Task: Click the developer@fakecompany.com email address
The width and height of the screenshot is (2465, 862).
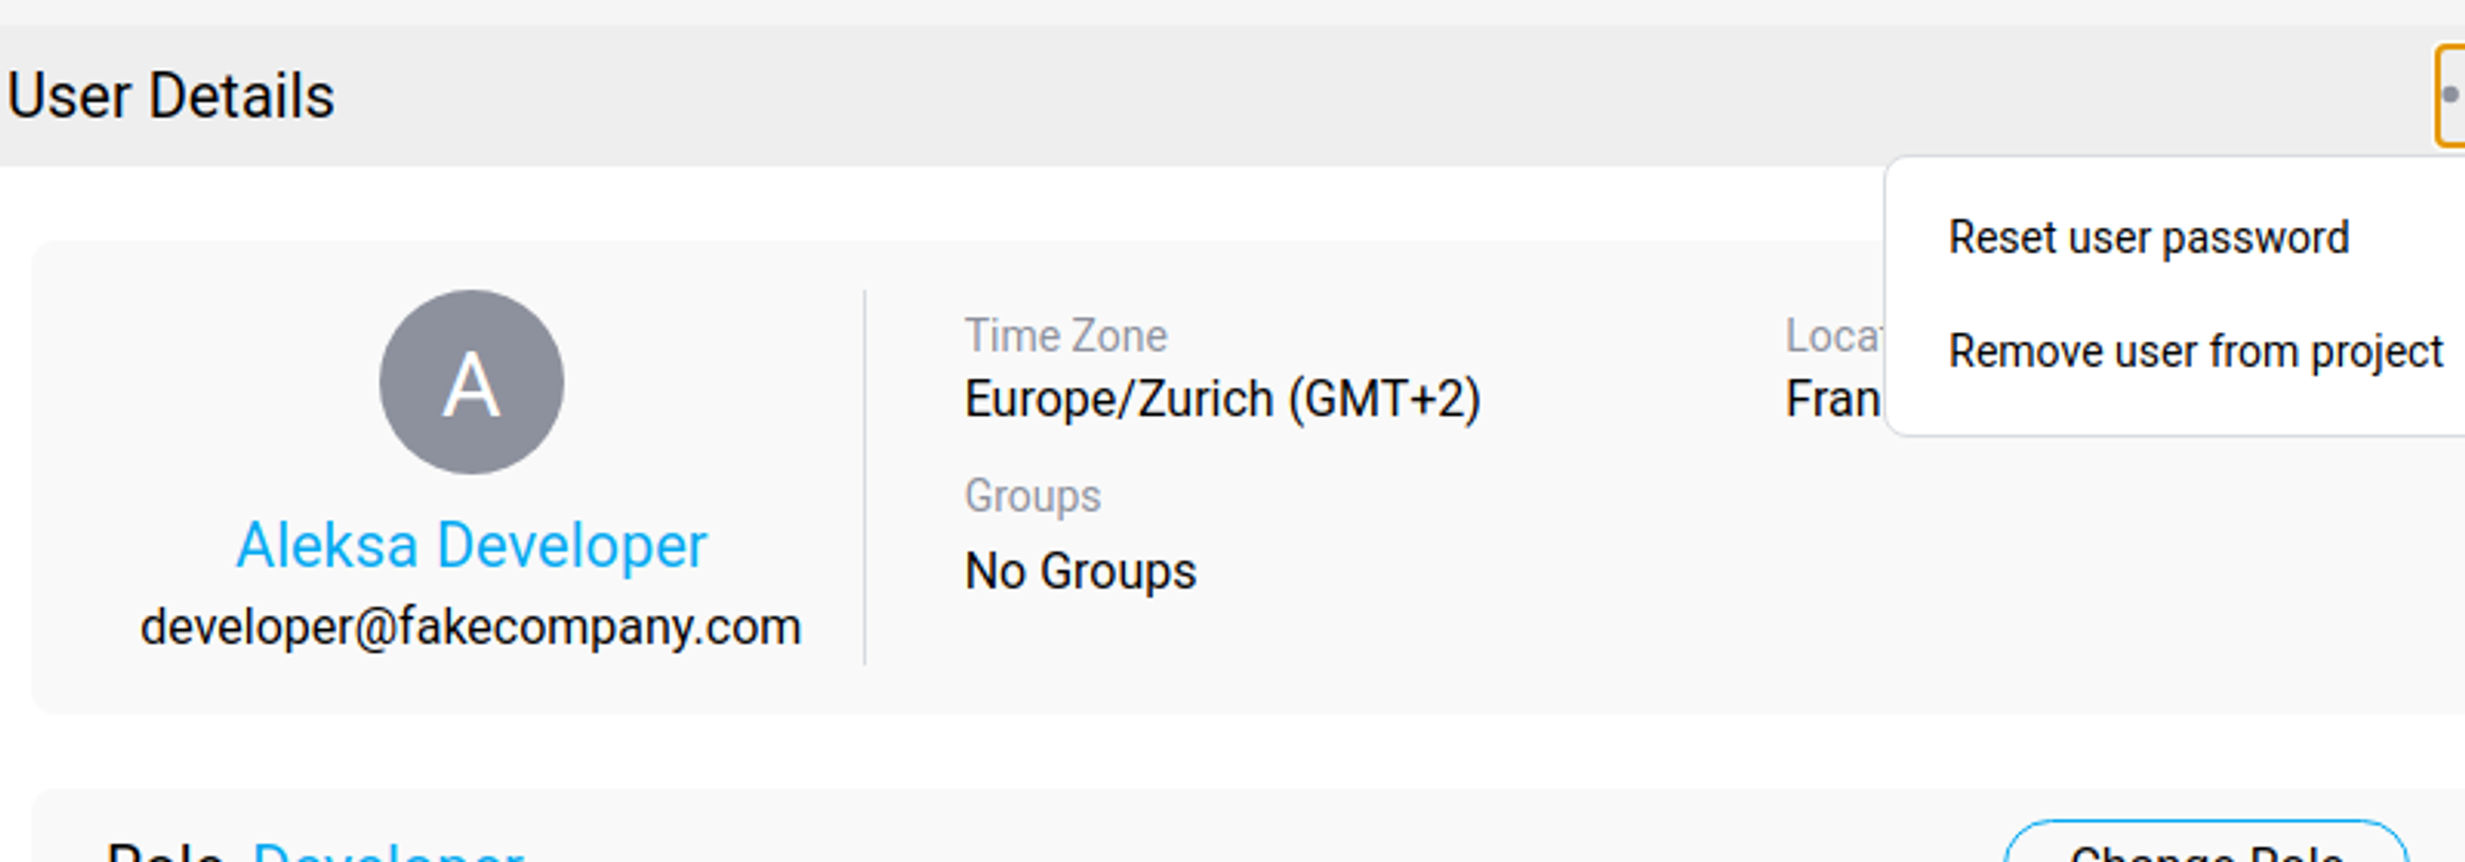Action: (471, 627)
